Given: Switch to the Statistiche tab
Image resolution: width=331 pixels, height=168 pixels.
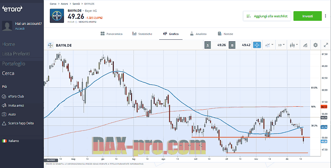Looking at the screenshot, I should point(142,34).
